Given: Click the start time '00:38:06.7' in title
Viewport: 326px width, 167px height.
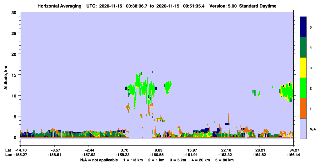Looking at the screenshot, I should pos(136,6).
